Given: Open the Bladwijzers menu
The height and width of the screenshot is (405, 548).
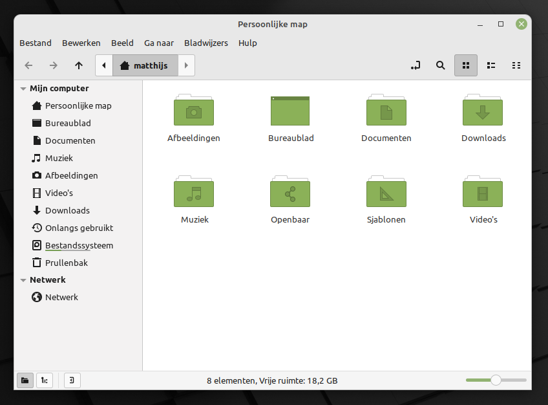Looking at the screenshot, I should 205,43.
